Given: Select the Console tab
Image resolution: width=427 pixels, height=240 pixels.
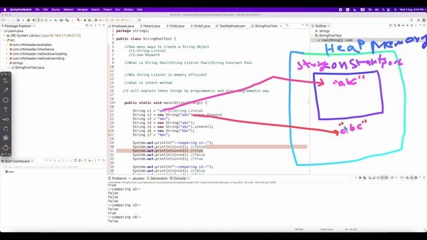Looking at the screenshot, I should pos(178,179).
